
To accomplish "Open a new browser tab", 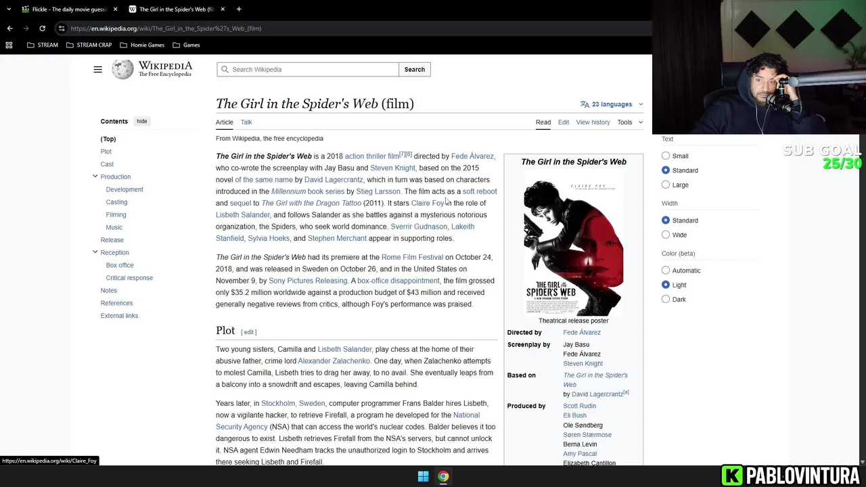I will click(239, 9).
